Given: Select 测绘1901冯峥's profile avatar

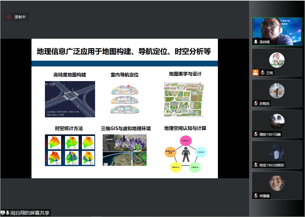Looking at the screenshot, I should coord(277,121).
